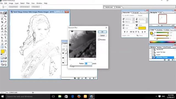Select the Dodge tool
Image resolution: width=176 pixels, height=99 pixels.
tap(5, 34)
